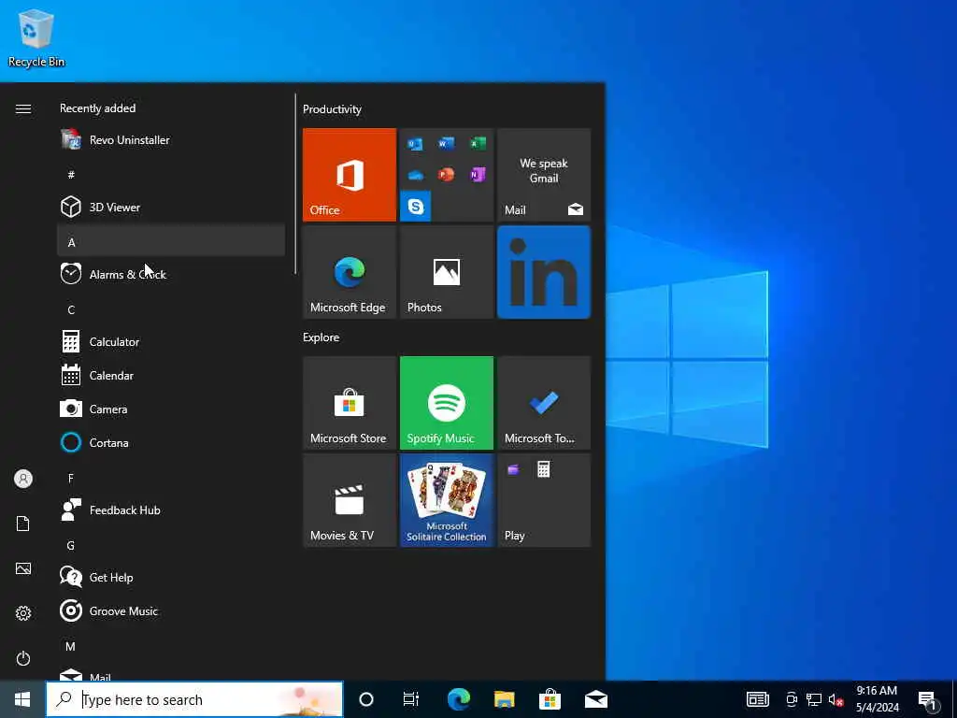Open Settings gear in Start sidebar
Image resolution: width=957 pixels, height=718 pixels.
tap(23, 613)
